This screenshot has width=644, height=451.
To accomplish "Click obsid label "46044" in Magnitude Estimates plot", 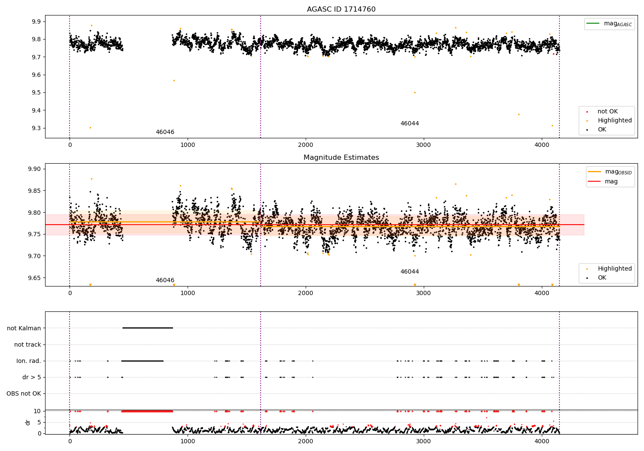I will click(x=410, y=271).
